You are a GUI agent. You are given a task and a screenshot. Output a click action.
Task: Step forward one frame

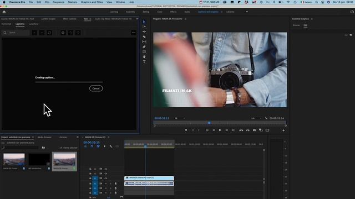(227, 130)
